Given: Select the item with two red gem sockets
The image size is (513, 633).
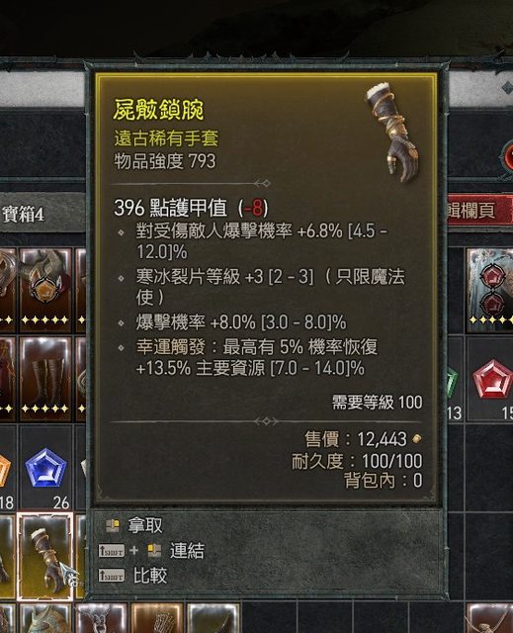Looking at the screenshot, I should pyautogui.click(x=490, y=290).
